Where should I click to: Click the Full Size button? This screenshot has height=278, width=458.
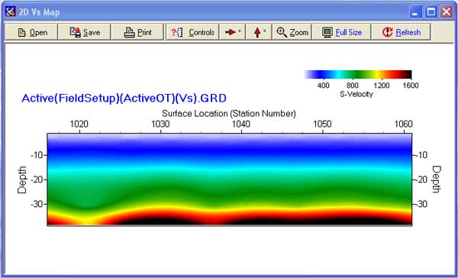tap(341, 32)
